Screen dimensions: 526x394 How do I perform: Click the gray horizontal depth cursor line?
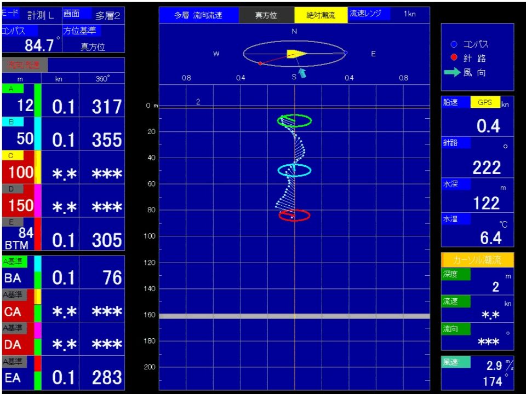pyautogui.click(x=294, y=316)
